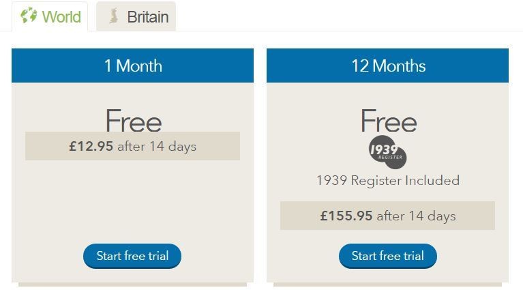Screen dimensions: 523x290
Task: Start free trial for 12 Months plan
Action: coord(387,256)
